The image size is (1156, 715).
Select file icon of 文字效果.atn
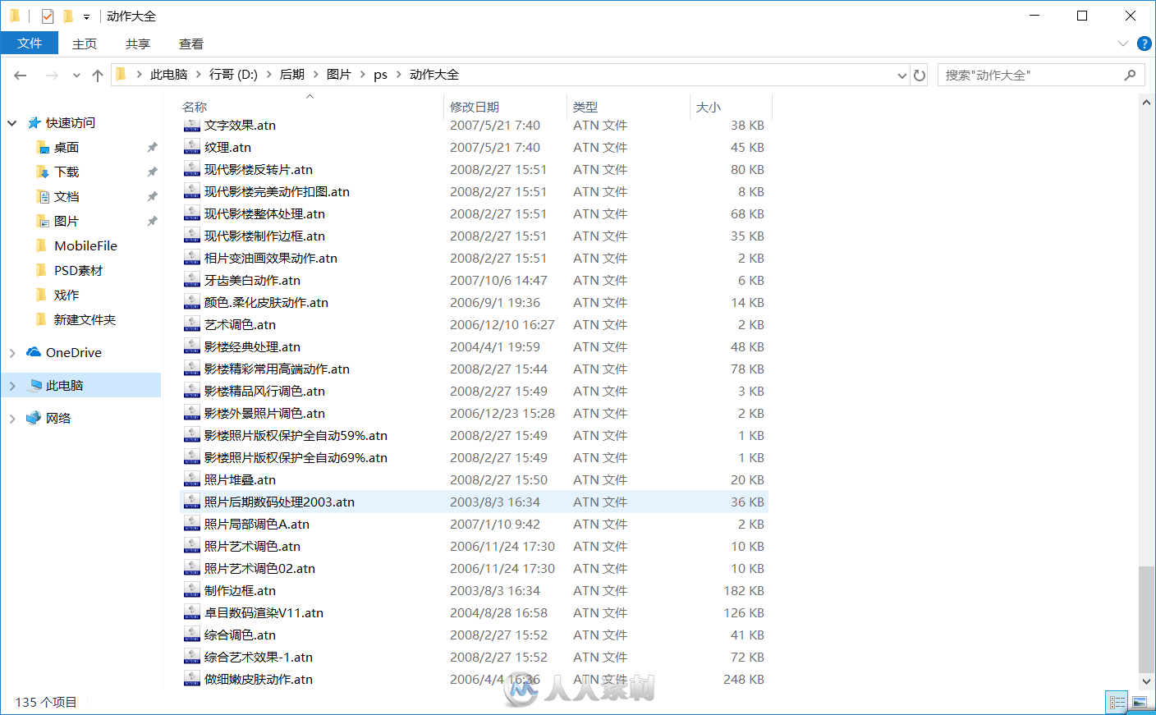coord(192,125)
